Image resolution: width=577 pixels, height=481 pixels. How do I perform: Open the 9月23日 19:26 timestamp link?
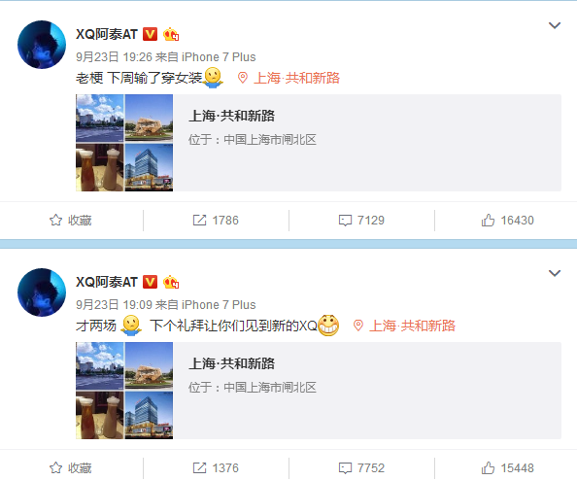[x=114, y=57]
